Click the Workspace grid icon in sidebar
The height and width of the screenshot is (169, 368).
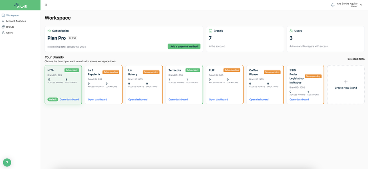tap(3, 16)
